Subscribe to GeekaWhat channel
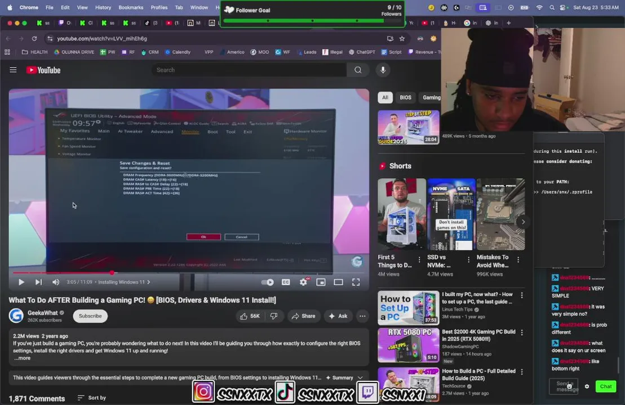This screenshot has height=405, width=625. tap(90, 316)
